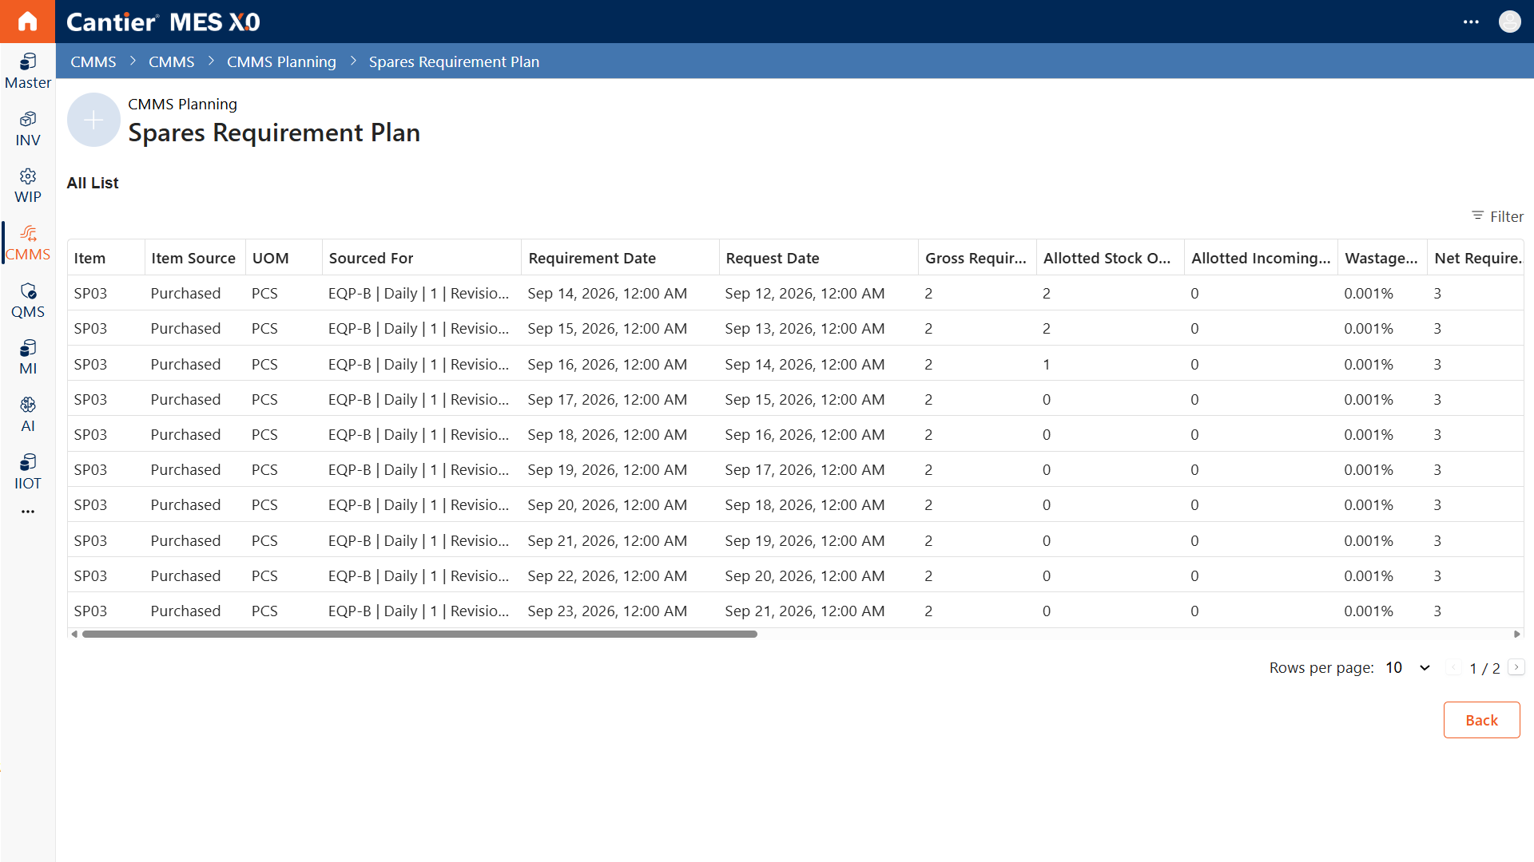
Task: Click the Wastage column header
Action: coord(1381,258)
